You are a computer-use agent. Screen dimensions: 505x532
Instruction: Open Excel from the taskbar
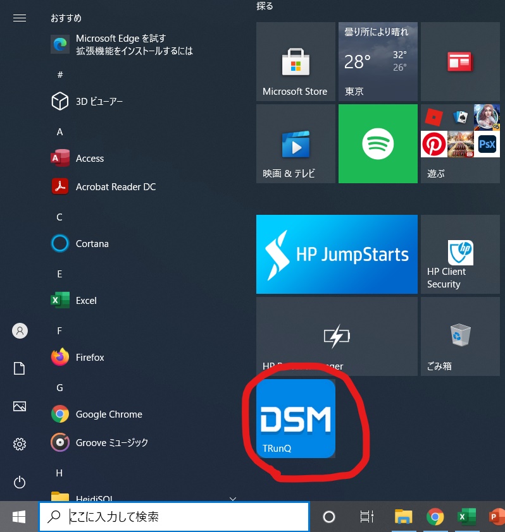tap(466, 517)
